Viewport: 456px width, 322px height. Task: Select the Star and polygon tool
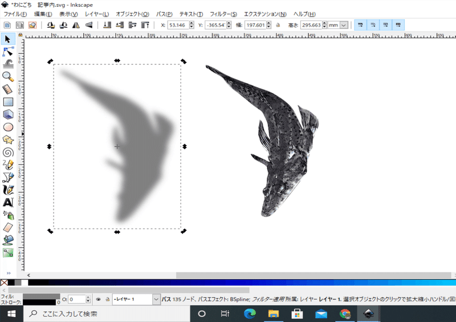[x=8, y=139]
